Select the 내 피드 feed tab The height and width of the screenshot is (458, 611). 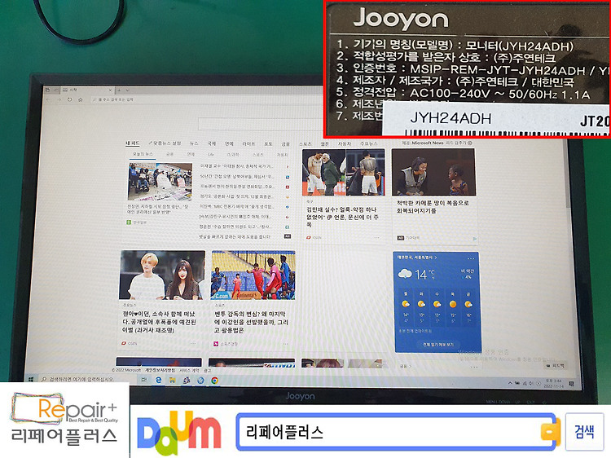133,143
